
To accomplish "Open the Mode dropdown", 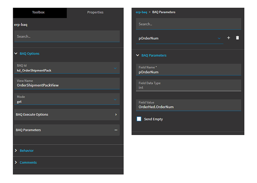I will click(x=115, y=100).
